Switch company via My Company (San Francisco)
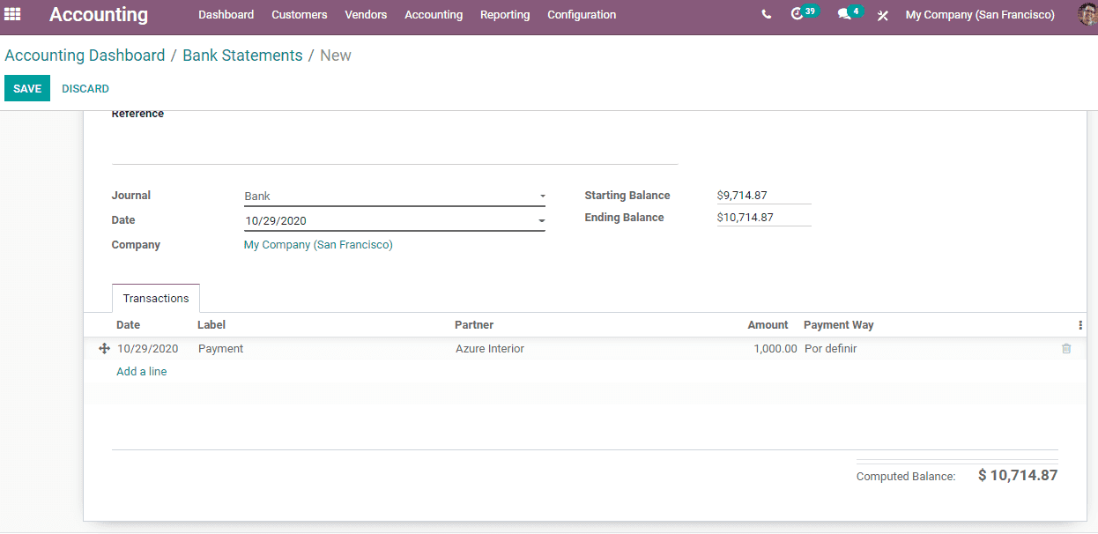The height and width of the screenshot is (534, 1098). tap(980, 15)
